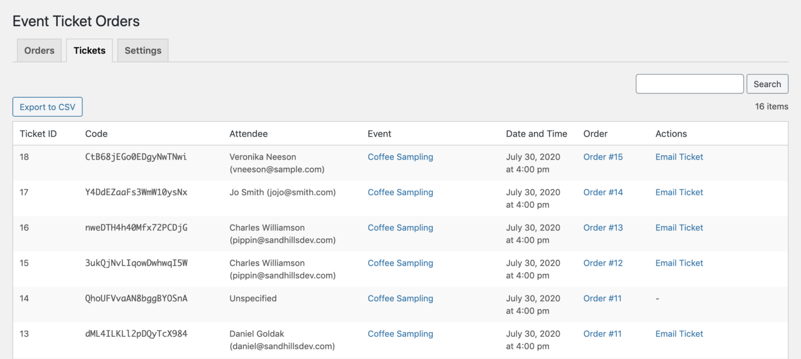This screenshot has height=359, width=801.
Task: Email the ticket for Jo Smith
Action: coord(679,192)
